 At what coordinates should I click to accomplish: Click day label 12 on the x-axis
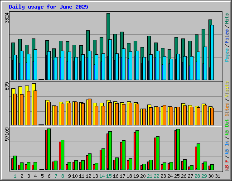(x=88, y=176)
